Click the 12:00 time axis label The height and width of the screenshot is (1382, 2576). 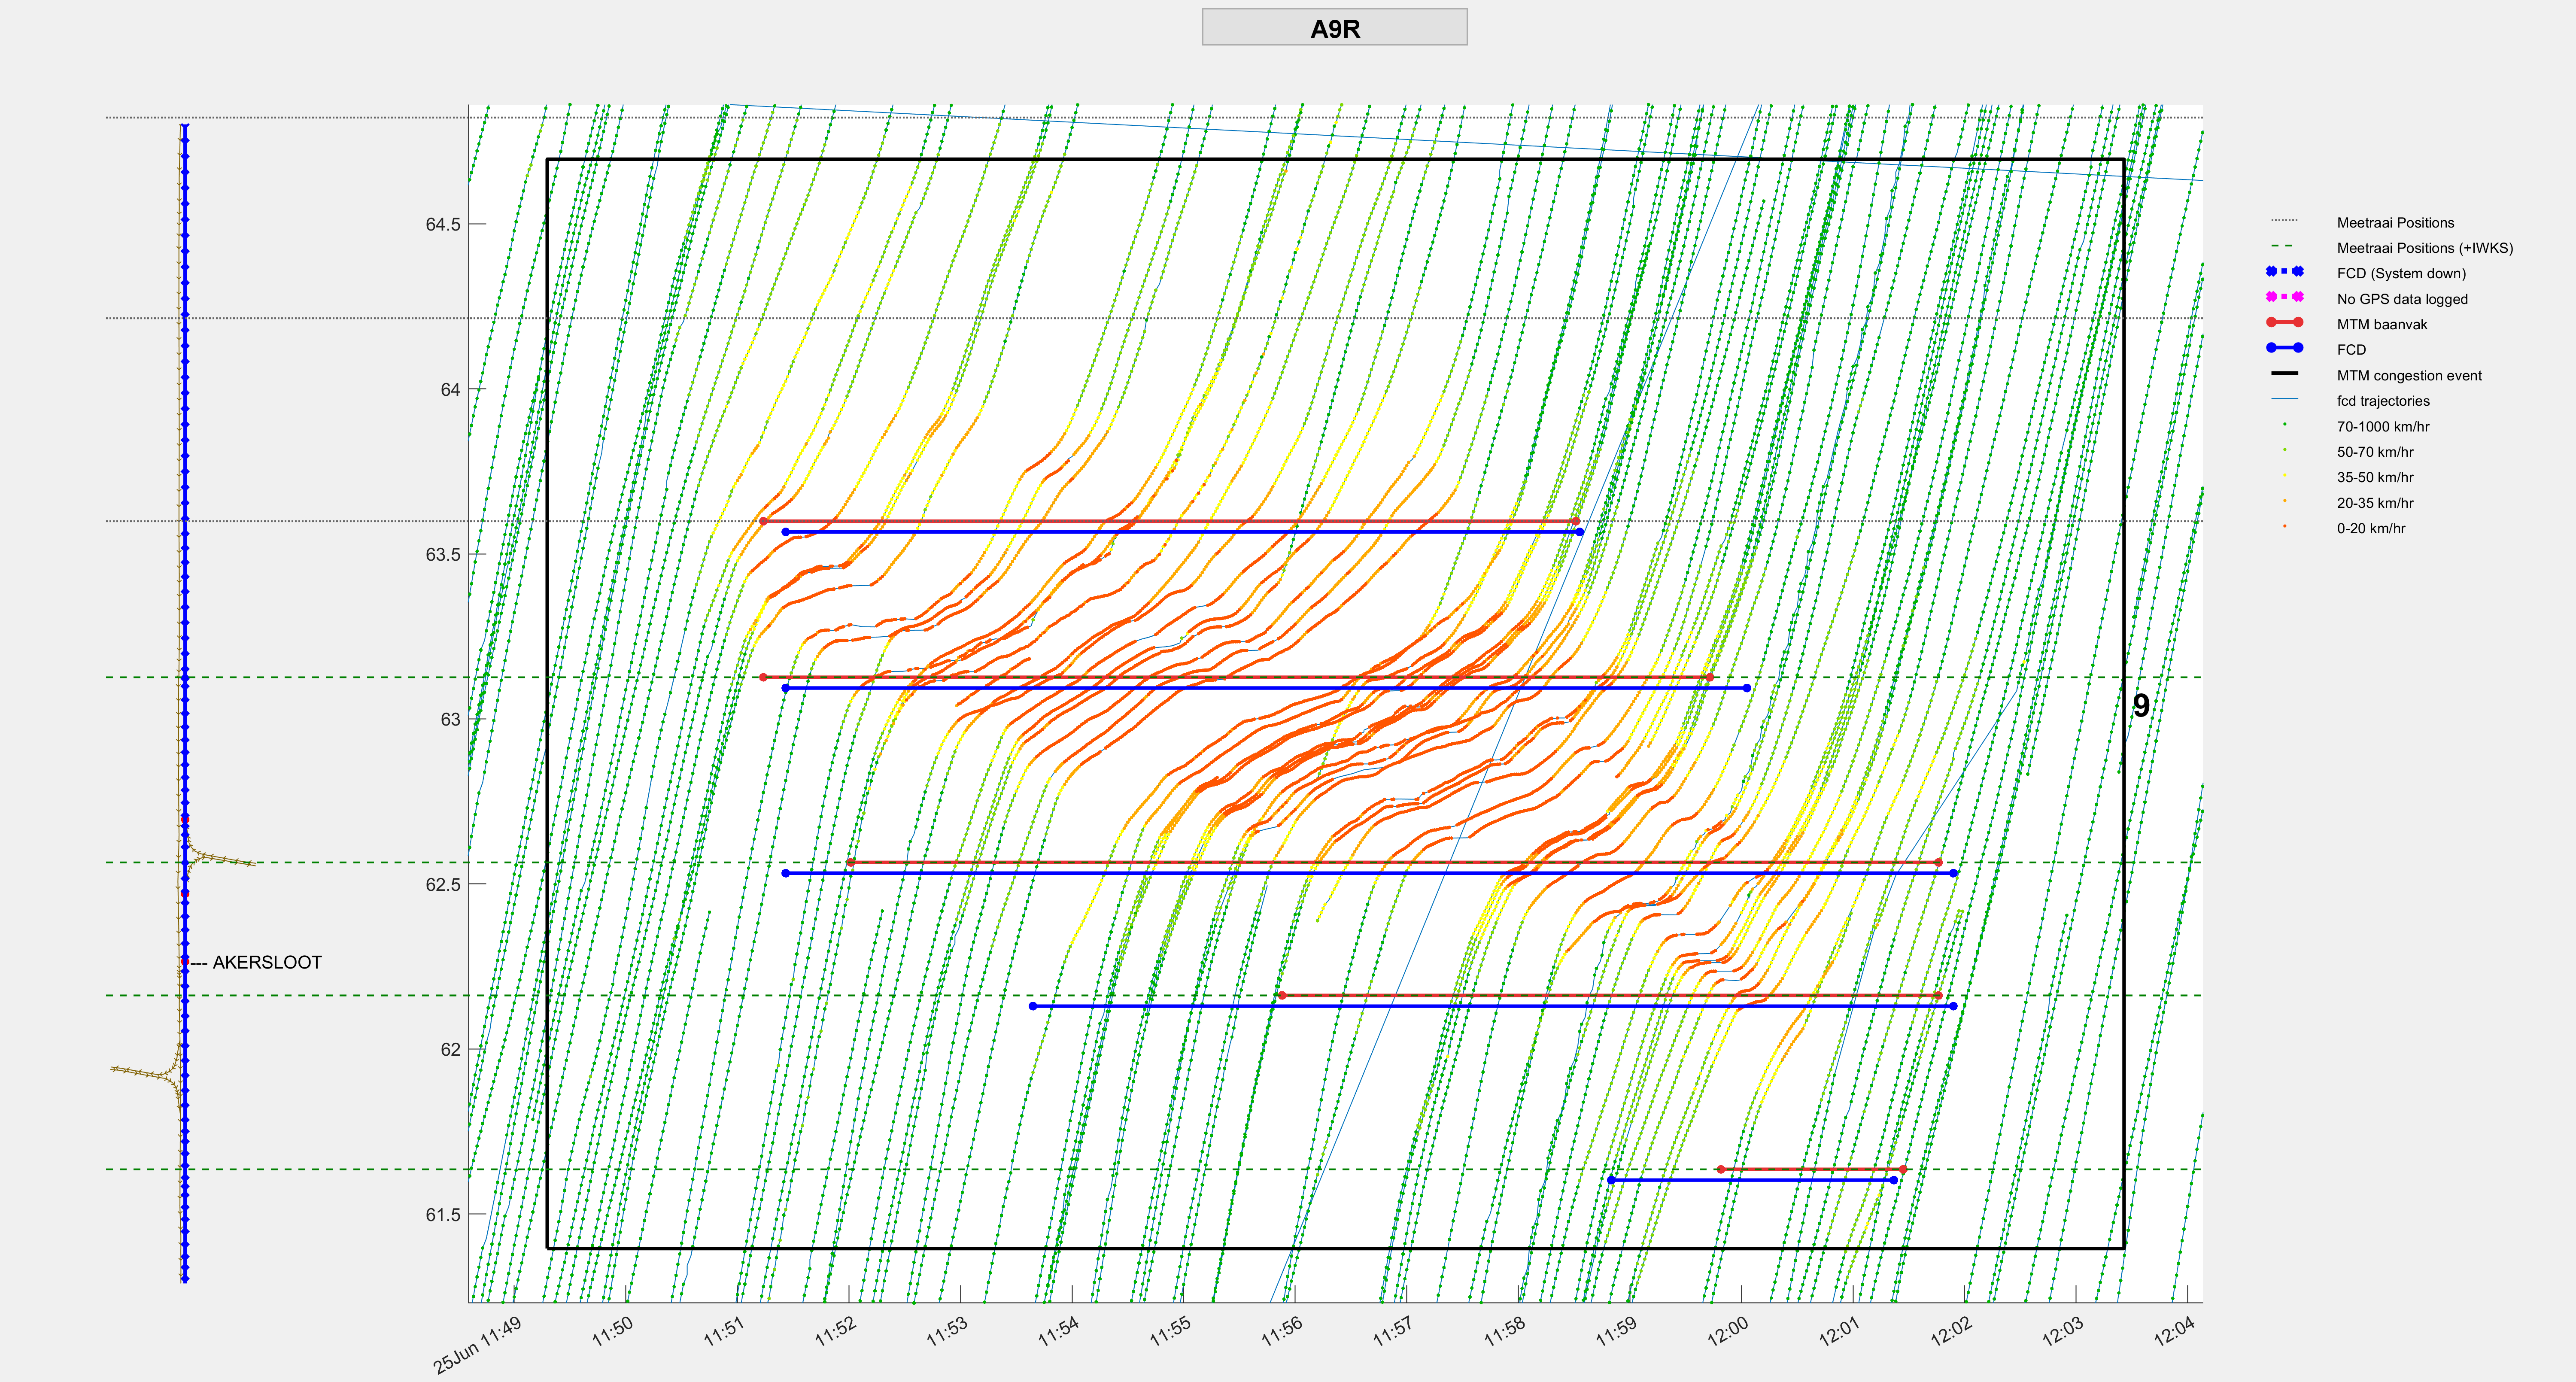coord(1728,1331)
